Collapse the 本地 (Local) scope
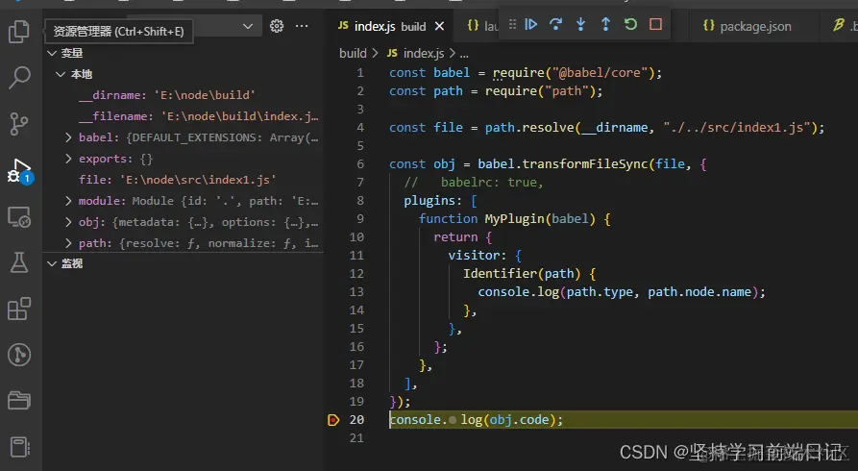This screenshot has width=858, height=471. pyautogui.click(x=61, y=74)
